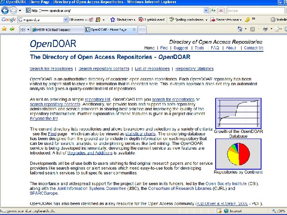The image size is (287, 215).
Task: Click FAQ in the site navigation
Action: (215, 48)
